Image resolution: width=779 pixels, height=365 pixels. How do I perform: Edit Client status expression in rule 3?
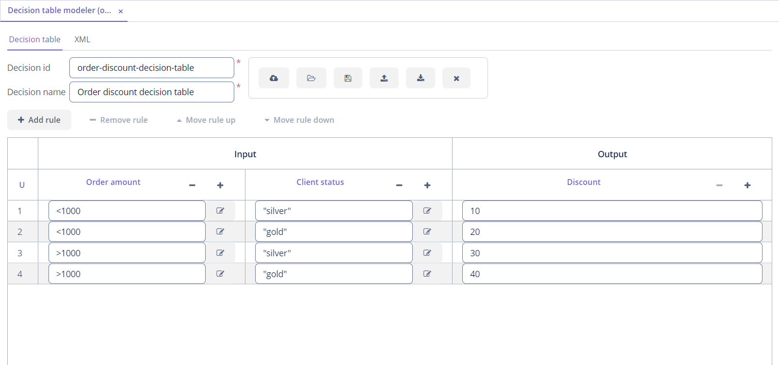[427, 253]
